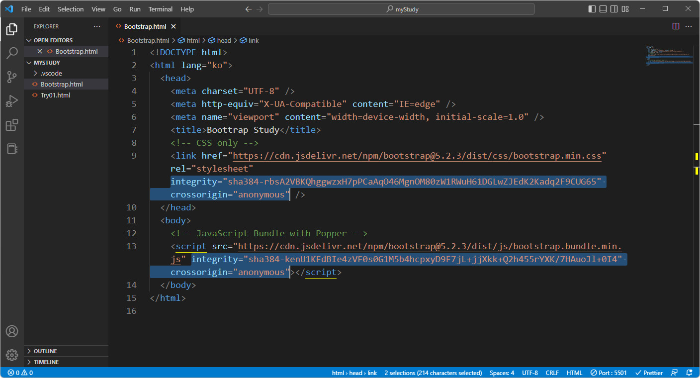Go back with the left arrow

(249, 9)
